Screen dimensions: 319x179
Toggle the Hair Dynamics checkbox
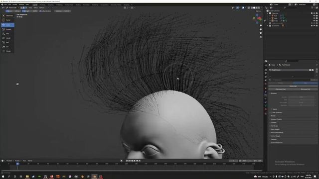pos(272,112)
